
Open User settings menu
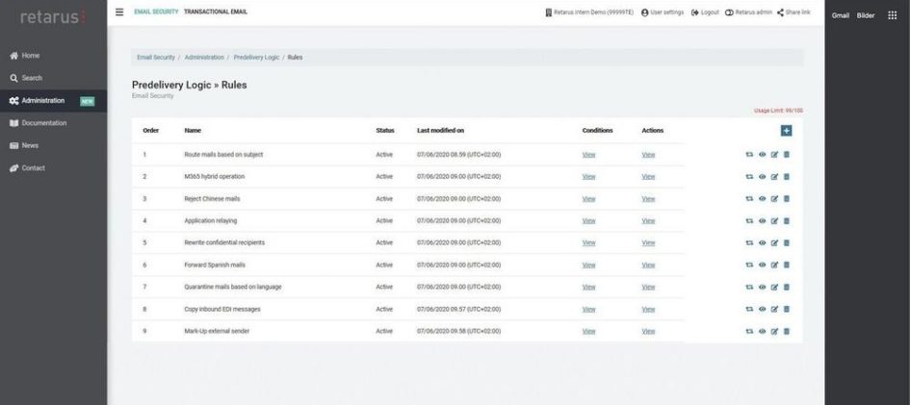(663, 13)
